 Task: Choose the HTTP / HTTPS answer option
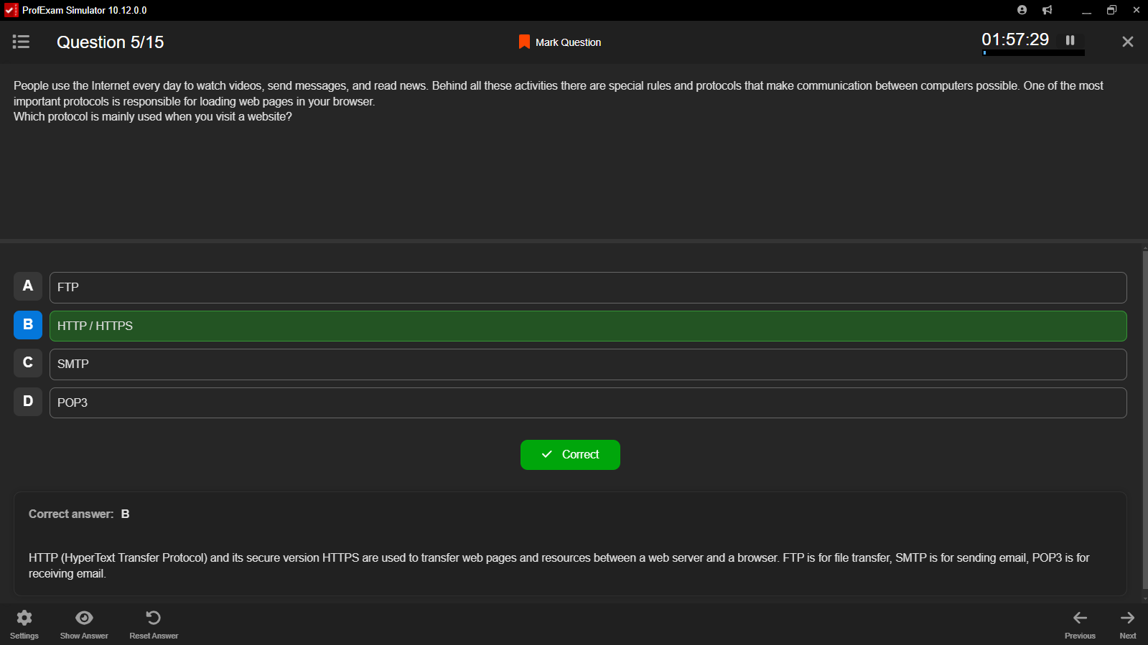(588, 326)
